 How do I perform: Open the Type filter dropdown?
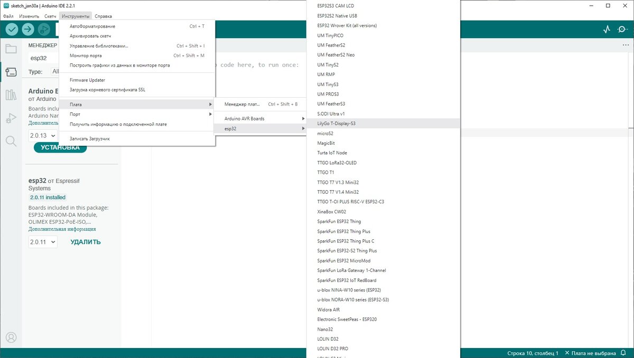[x=54, y=71]
